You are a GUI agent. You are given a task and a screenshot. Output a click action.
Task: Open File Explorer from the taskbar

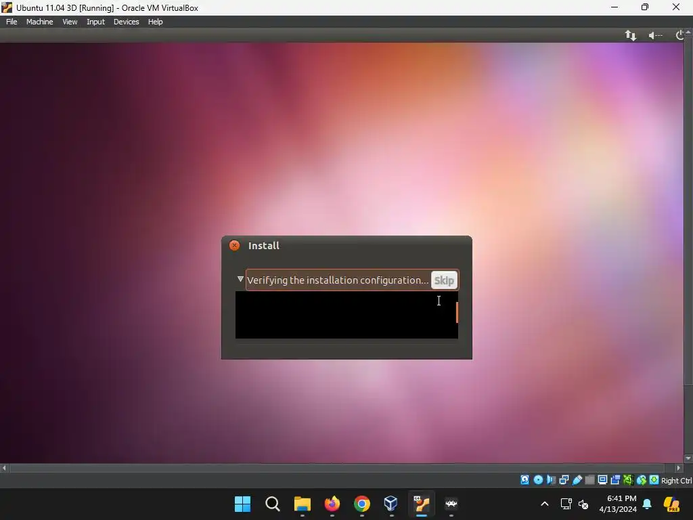[x=303, y=504]
